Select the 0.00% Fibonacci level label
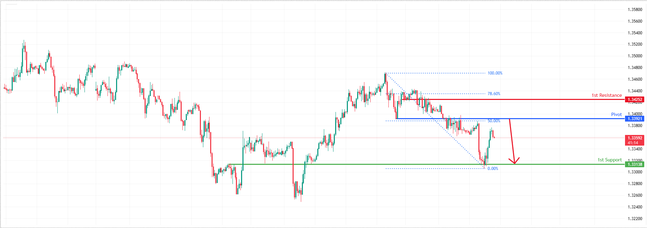Image resolution: width=647 pixels, height=228 pixels. click(493, 169)
